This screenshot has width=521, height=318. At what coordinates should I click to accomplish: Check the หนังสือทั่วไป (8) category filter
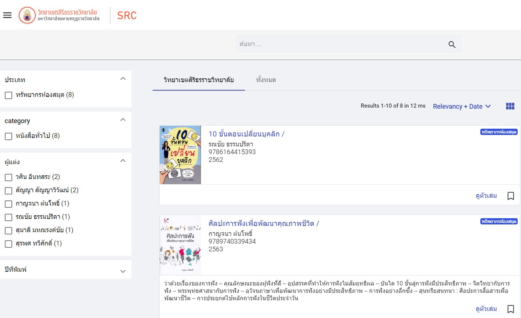click(x=8, y=136)
